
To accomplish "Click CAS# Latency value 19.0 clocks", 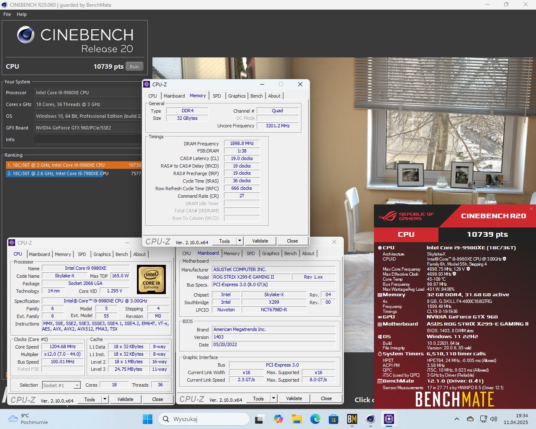I will 242,158.
